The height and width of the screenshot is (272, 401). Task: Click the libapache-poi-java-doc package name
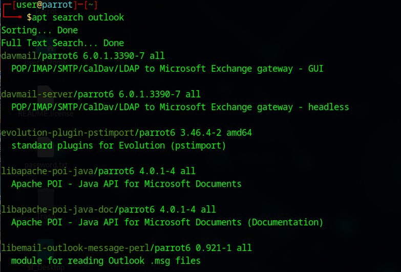[57, 210]
